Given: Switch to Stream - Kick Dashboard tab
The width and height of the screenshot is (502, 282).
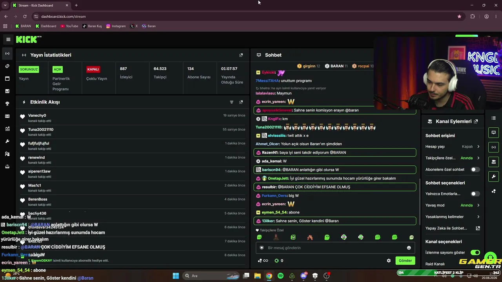Looking at the screenshot, I should pyautogui.click(x=40, y=5).
